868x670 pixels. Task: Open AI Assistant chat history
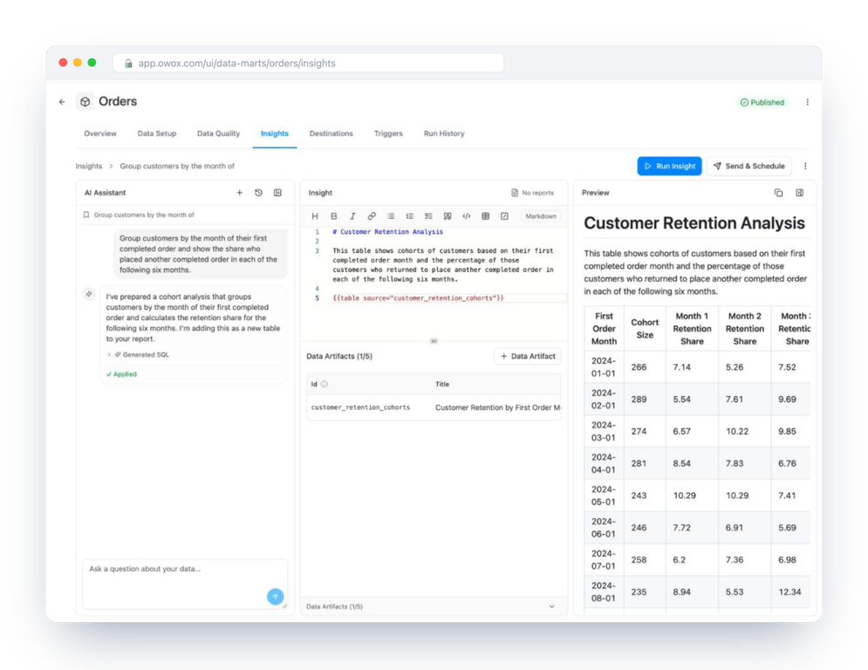pos(258,193)
